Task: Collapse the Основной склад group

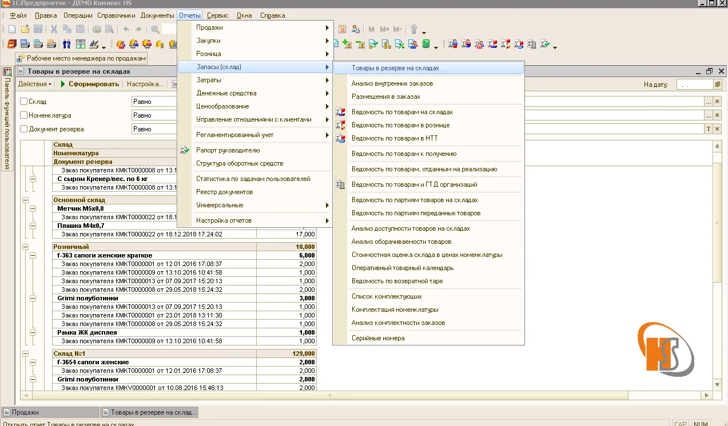Action: coord(26,200)
